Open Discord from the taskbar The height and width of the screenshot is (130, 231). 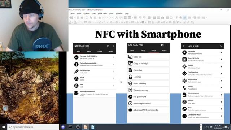pos(63,127)
